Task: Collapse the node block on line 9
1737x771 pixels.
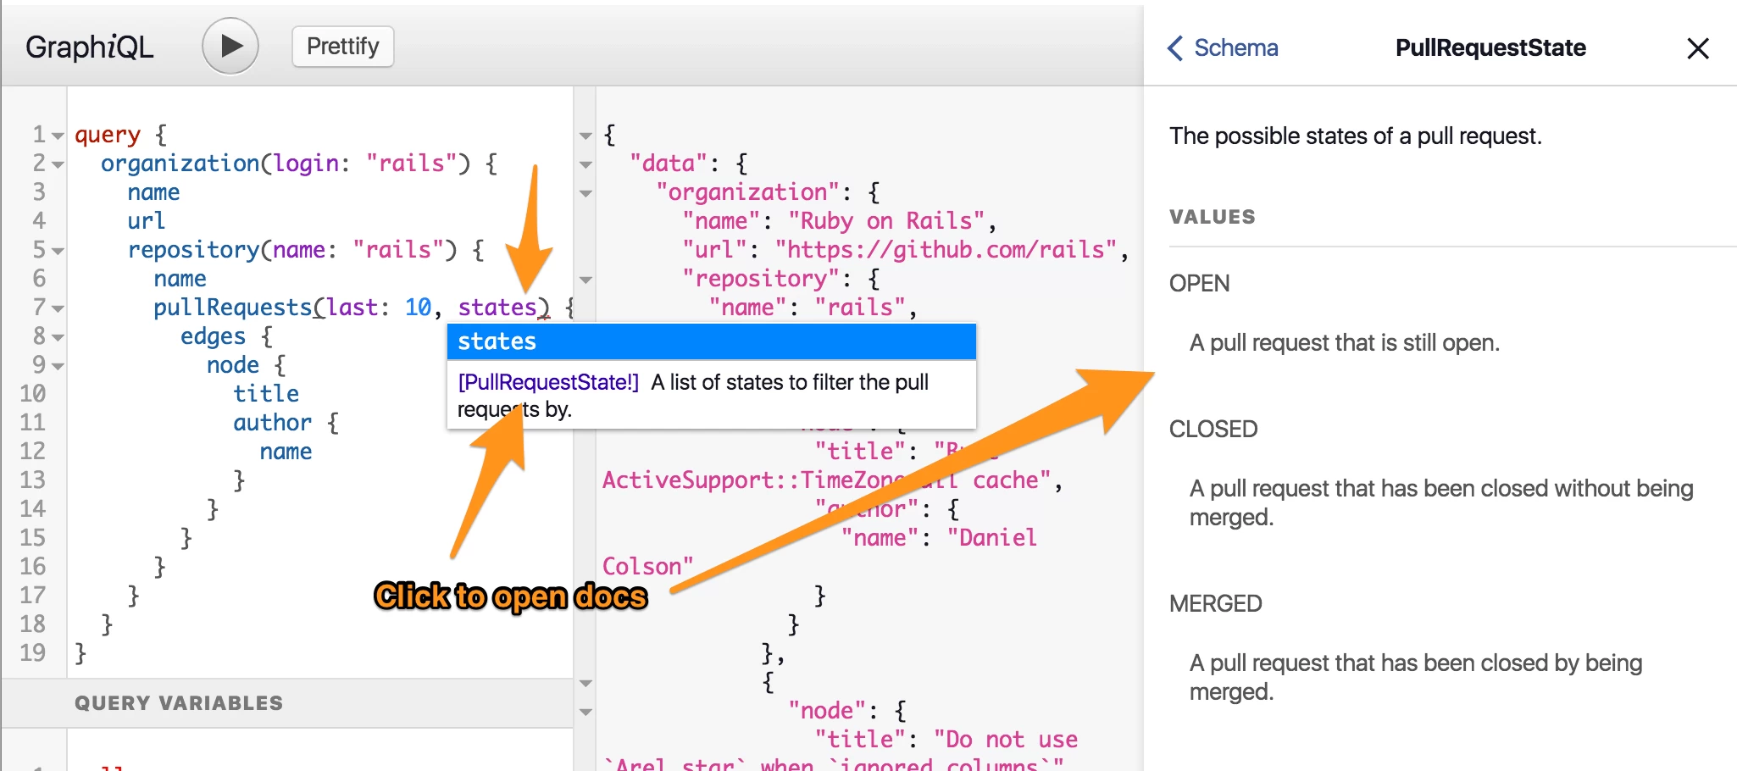Action: pos(58,366)
